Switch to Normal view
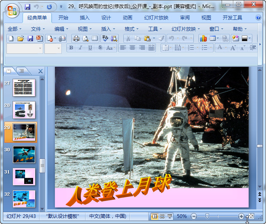Image resolution: width=266 pixels, height=224 pixels. 155,216
